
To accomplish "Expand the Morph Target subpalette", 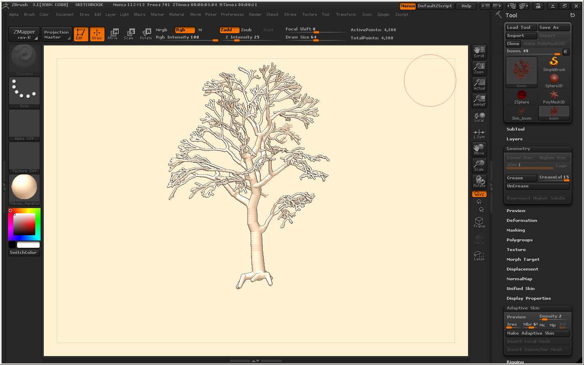I will click(x=523, y=260).
